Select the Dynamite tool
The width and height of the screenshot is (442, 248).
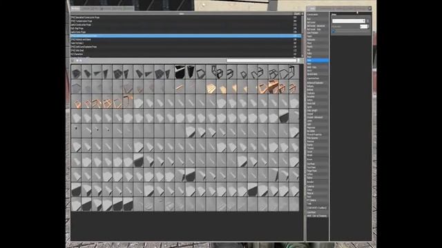(x=318, y=96)
